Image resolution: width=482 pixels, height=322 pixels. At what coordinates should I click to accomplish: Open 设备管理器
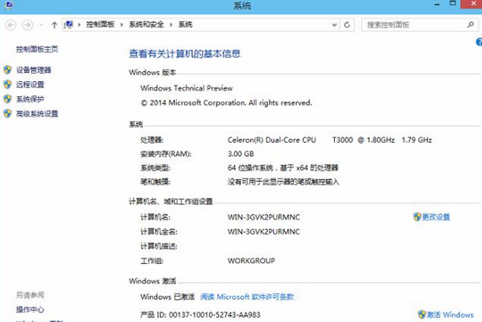[34, 70]
